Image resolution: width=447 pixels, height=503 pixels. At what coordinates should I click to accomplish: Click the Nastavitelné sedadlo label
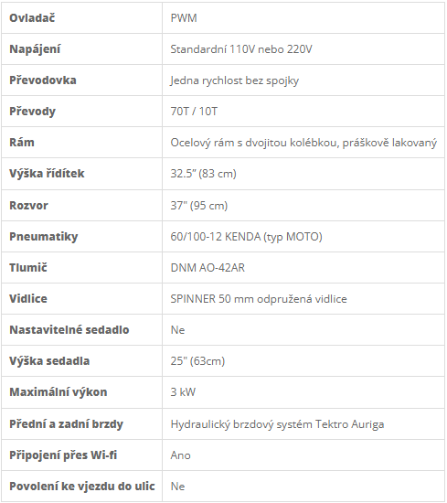click(69, 330)
